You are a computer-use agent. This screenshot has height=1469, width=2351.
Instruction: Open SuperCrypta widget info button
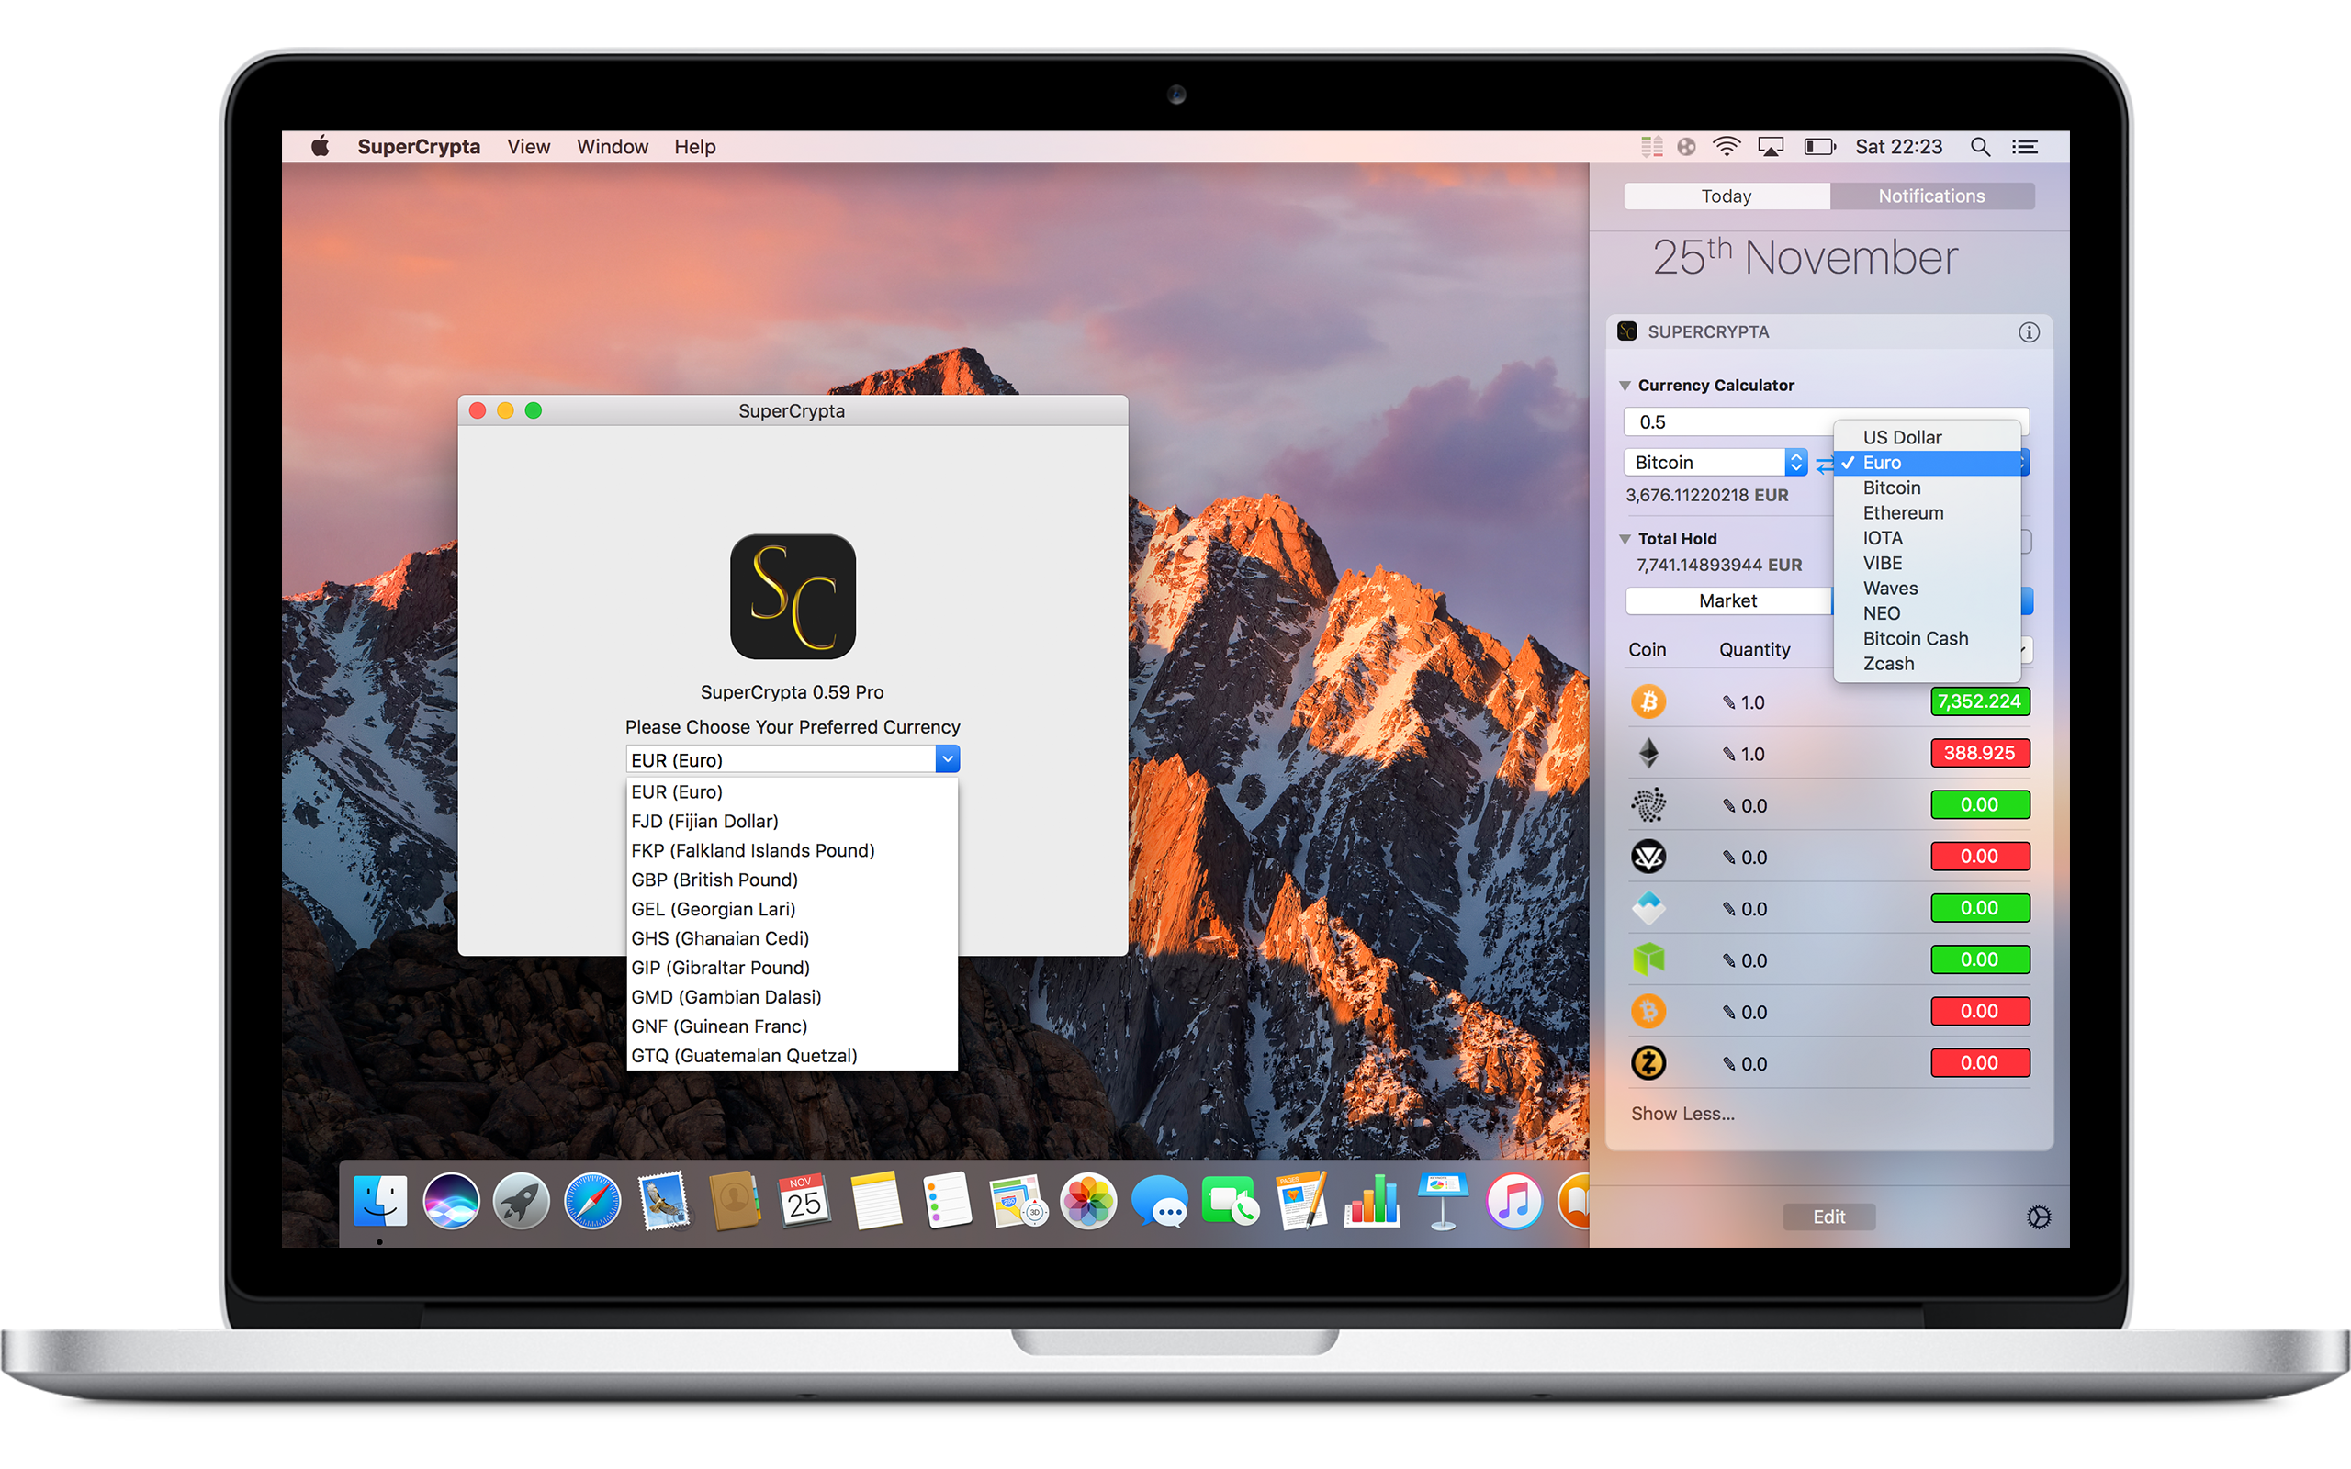2029,332
